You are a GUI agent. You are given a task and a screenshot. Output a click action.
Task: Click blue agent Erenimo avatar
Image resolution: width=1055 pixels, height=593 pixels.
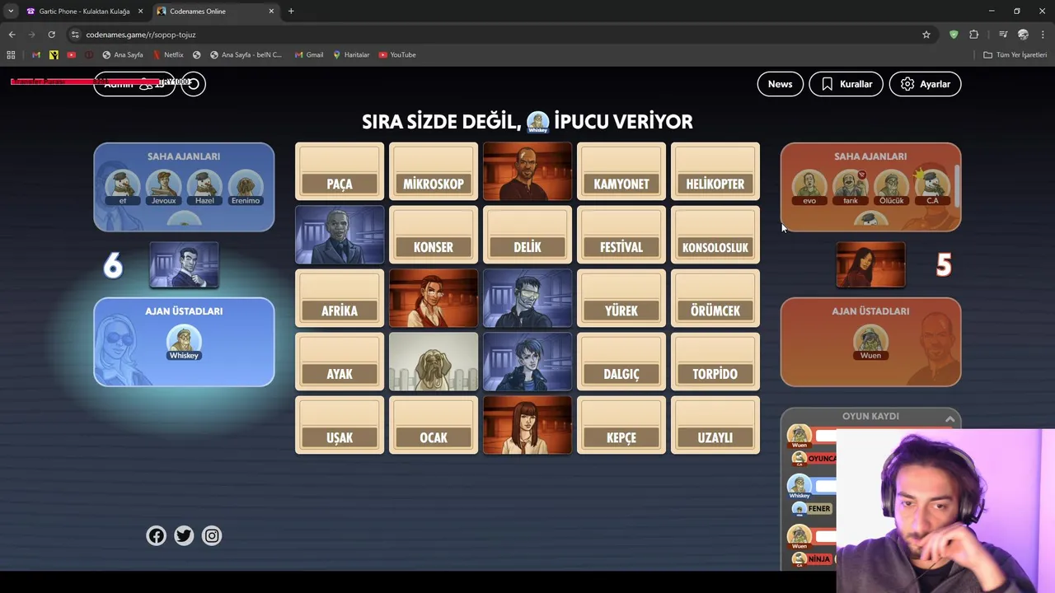(246, 186)
